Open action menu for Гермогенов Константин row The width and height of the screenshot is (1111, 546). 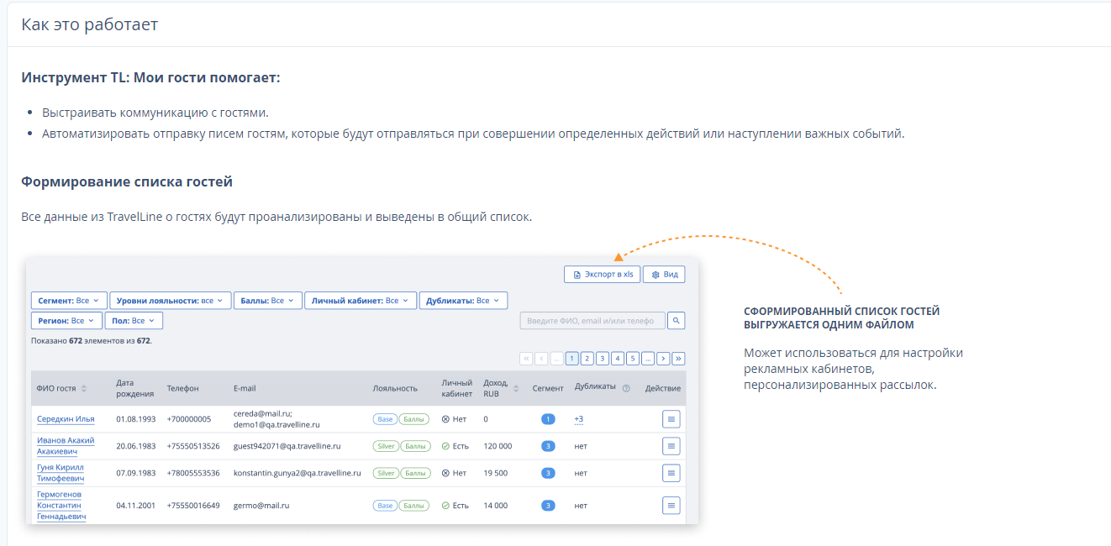click(x=671, y=506)
